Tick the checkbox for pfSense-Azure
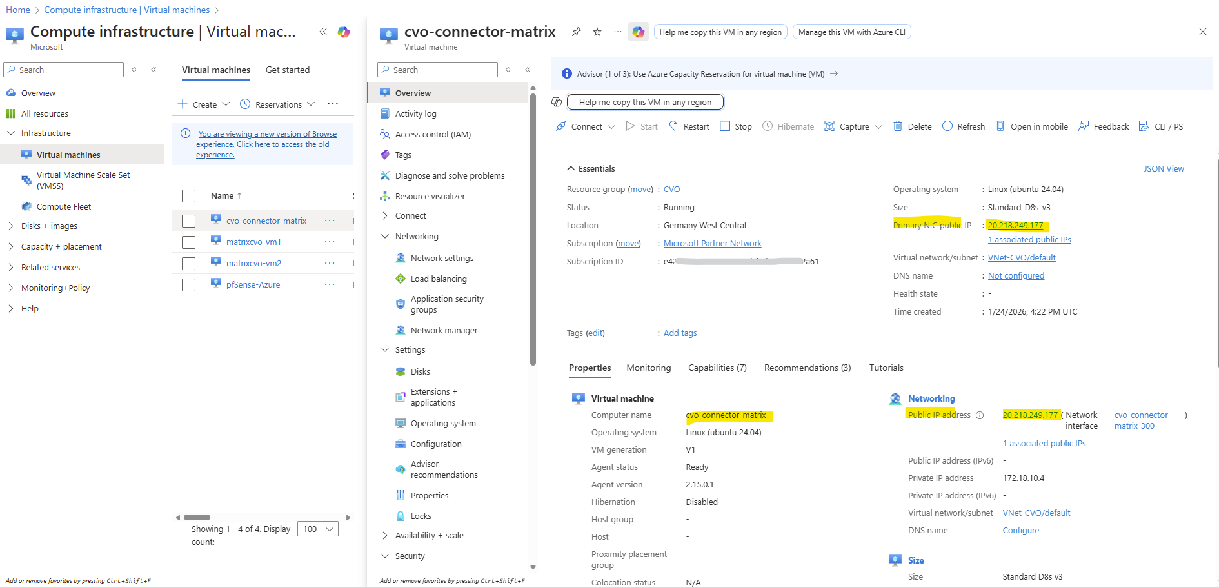 coord(188,285)
